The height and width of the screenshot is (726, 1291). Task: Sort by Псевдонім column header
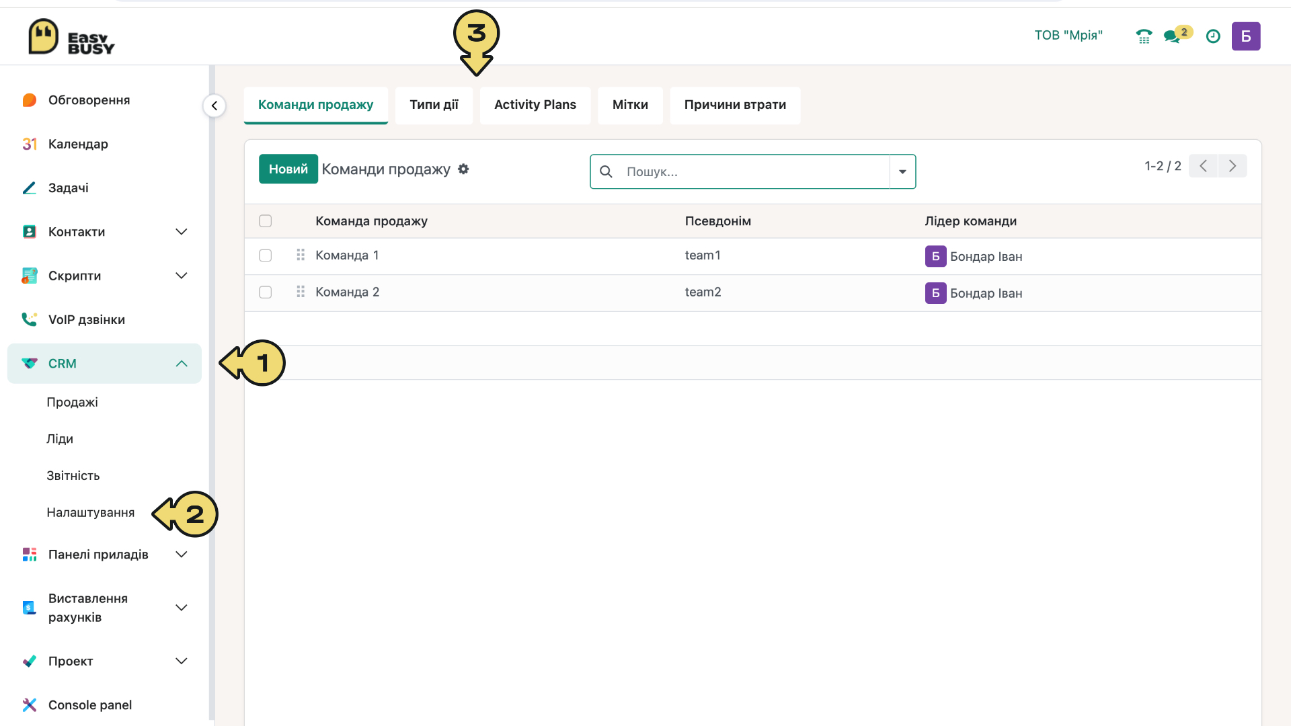point(718,221)
